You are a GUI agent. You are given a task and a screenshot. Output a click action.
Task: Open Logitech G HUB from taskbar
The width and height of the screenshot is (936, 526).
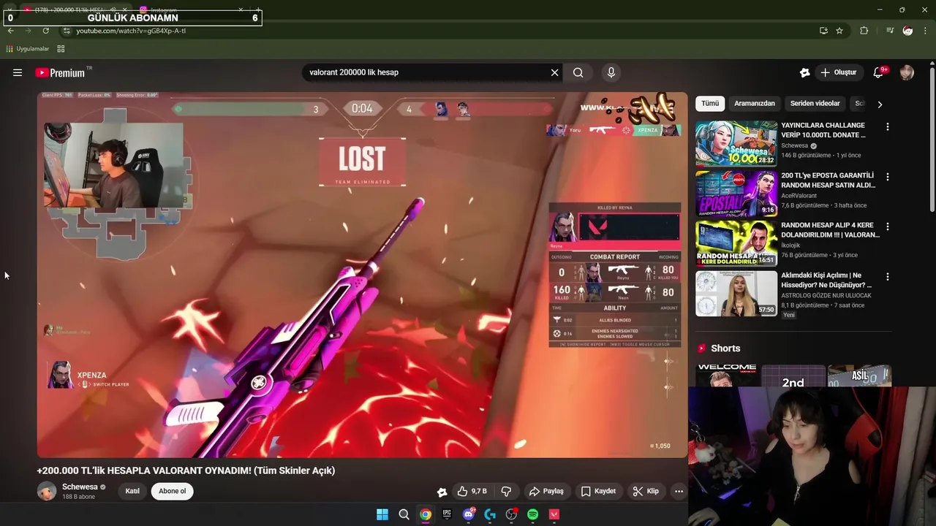490,514
